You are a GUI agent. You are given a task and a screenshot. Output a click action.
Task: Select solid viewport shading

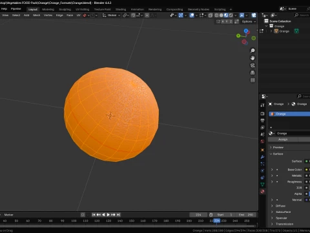pyautogui.click(x=222, y=16)
